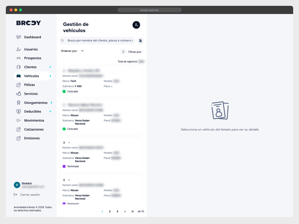Click the Filtrar por label
The image size is (299, 224).
click(x=135, y=52)
